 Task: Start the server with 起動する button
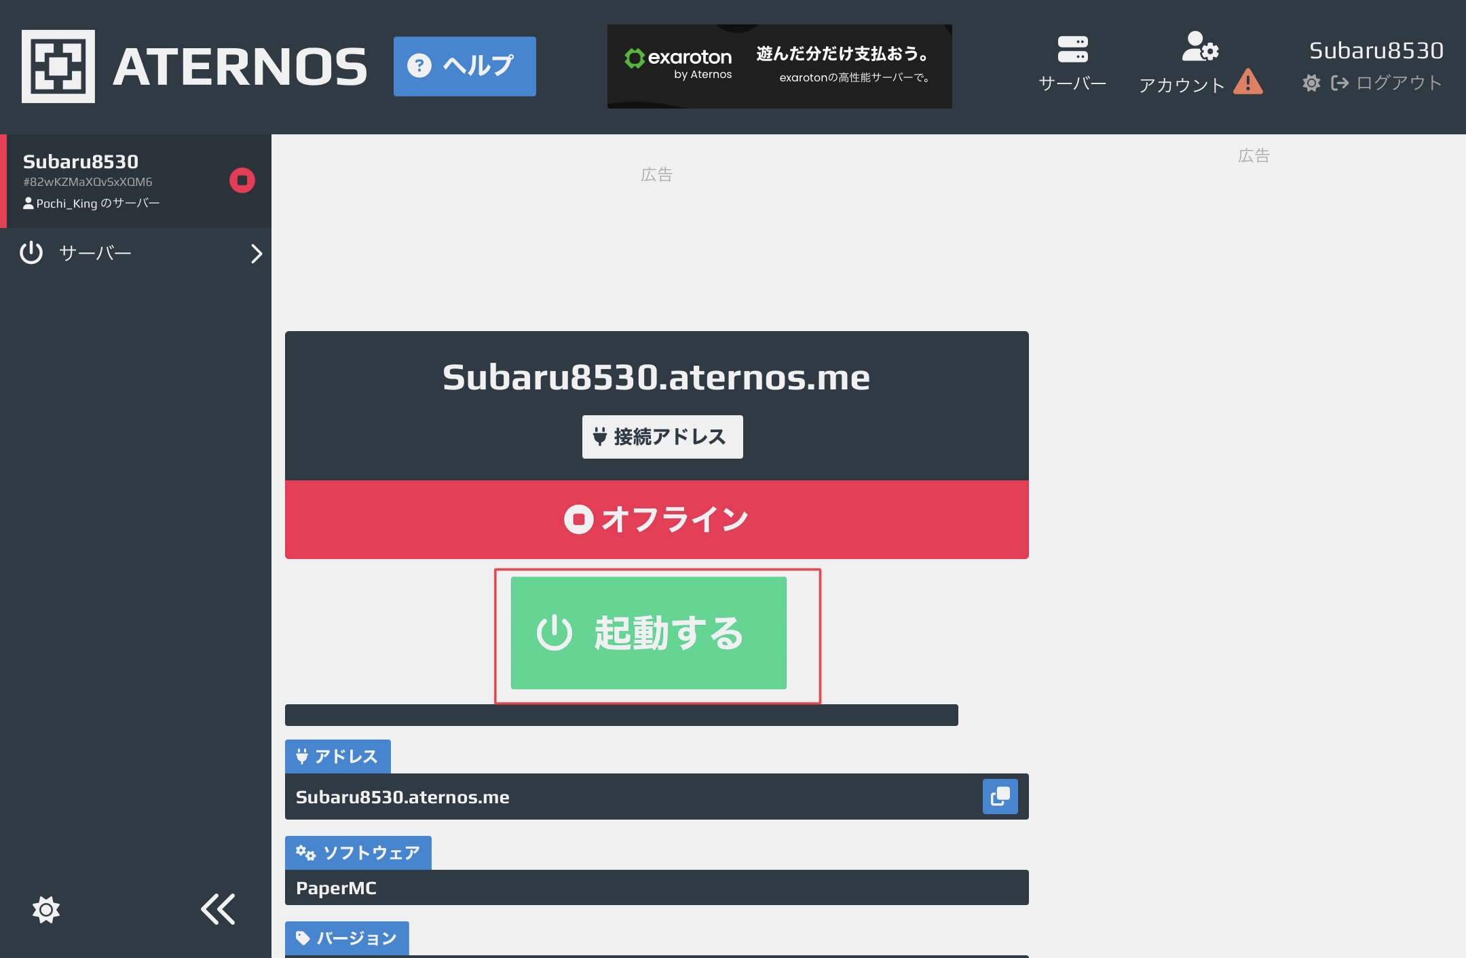click(649, 633)
